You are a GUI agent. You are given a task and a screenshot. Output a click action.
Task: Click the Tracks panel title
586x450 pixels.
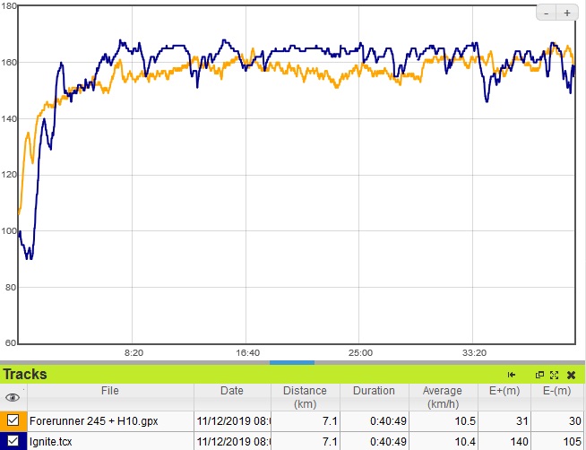tap(25, 375)
